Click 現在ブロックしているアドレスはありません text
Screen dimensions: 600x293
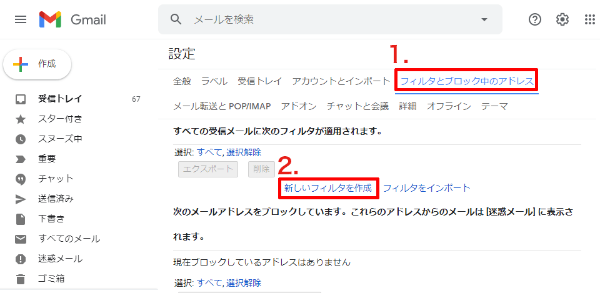[262, 262]
